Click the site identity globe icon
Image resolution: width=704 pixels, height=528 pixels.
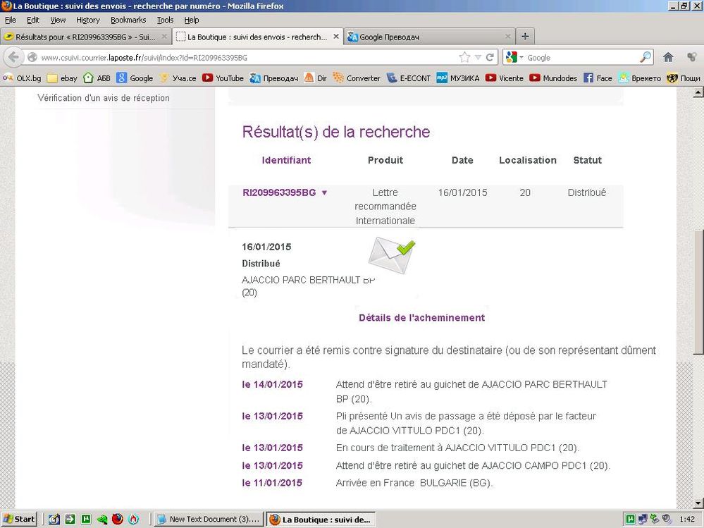pyautogui.click(x=32, y=58)
